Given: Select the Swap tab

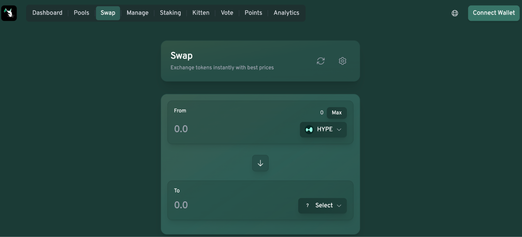Looking at the screenshot, I should [x=108, y=13].
